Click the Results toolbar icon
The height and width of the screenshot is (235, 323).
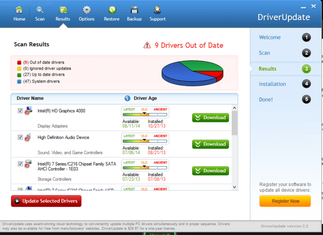tap(63, 10)
